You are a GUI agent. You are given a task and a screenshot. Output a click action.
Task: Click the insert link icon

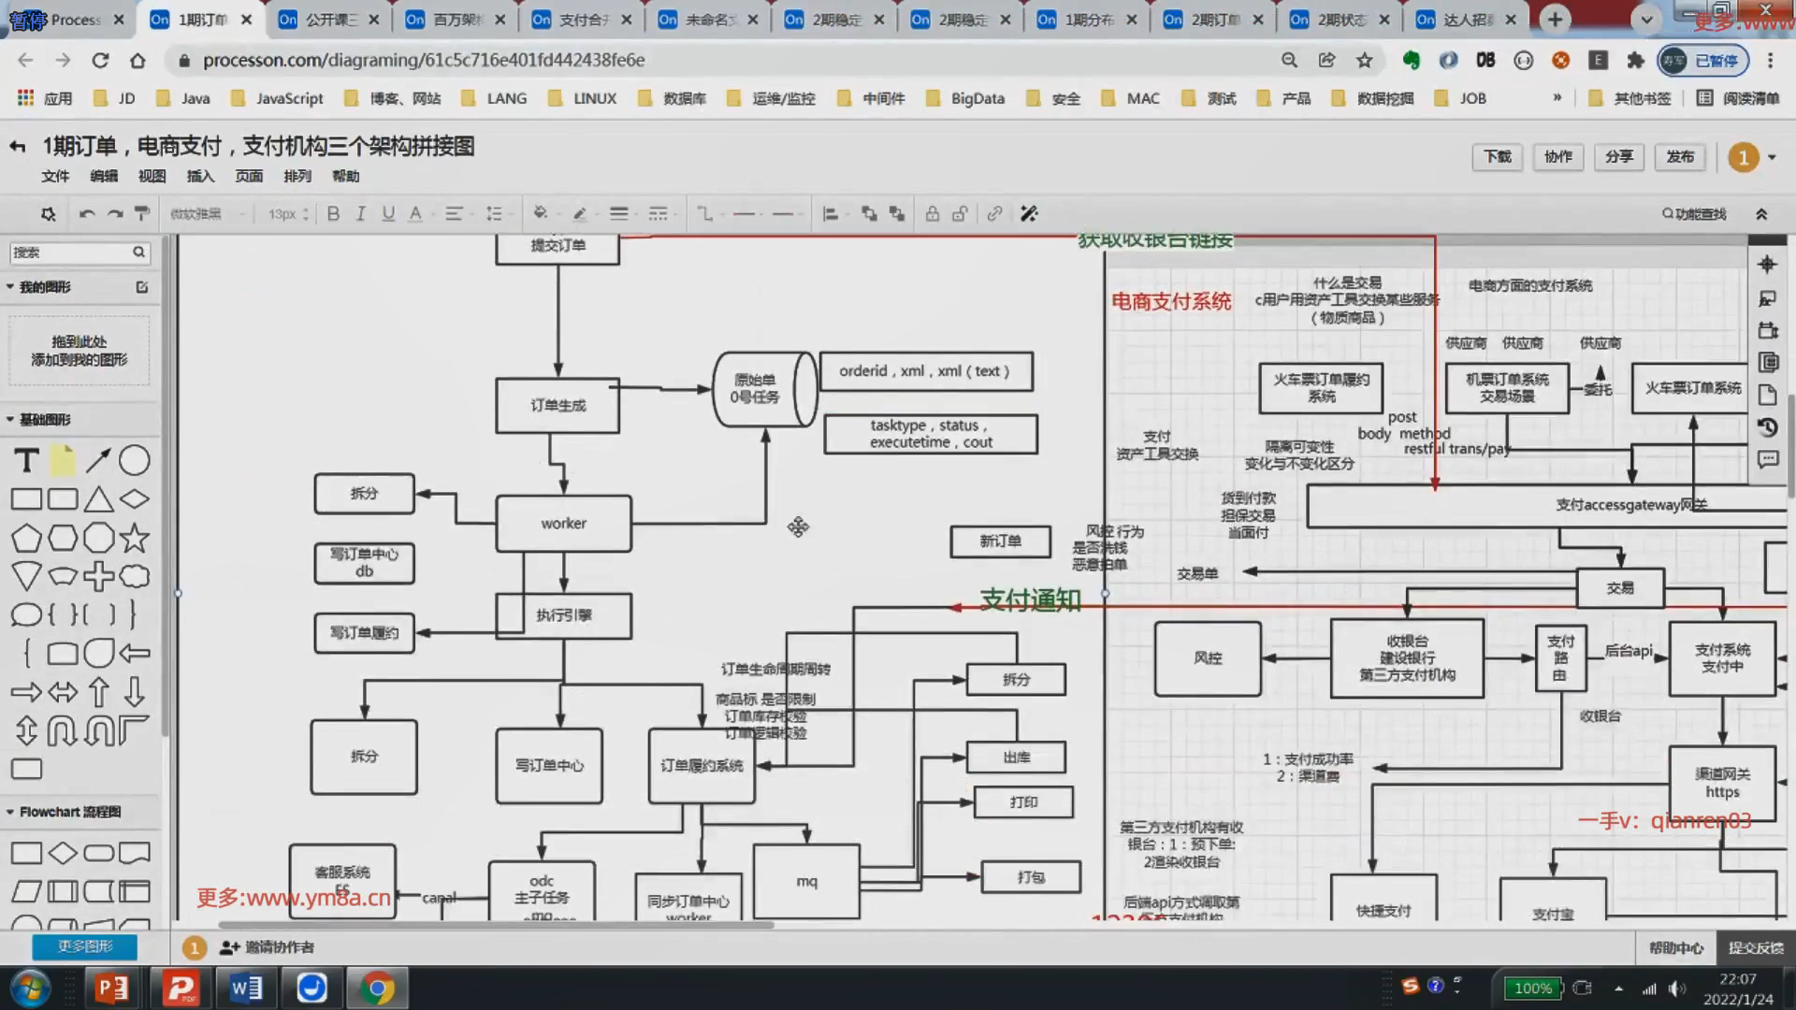[x=994, y=214]
